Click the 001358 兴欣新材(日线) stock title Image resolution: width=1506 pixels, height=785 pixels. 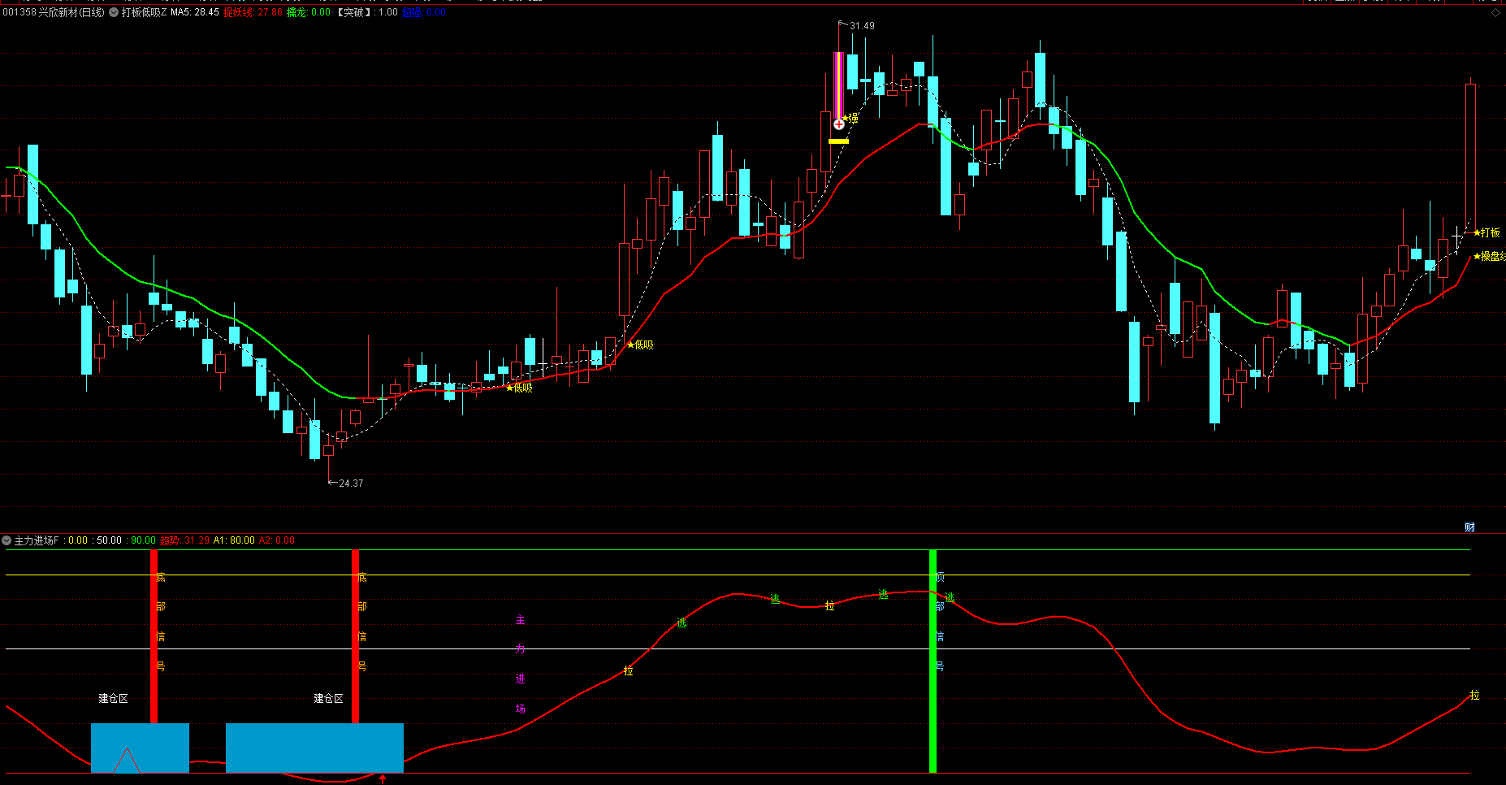pos(54,12)
